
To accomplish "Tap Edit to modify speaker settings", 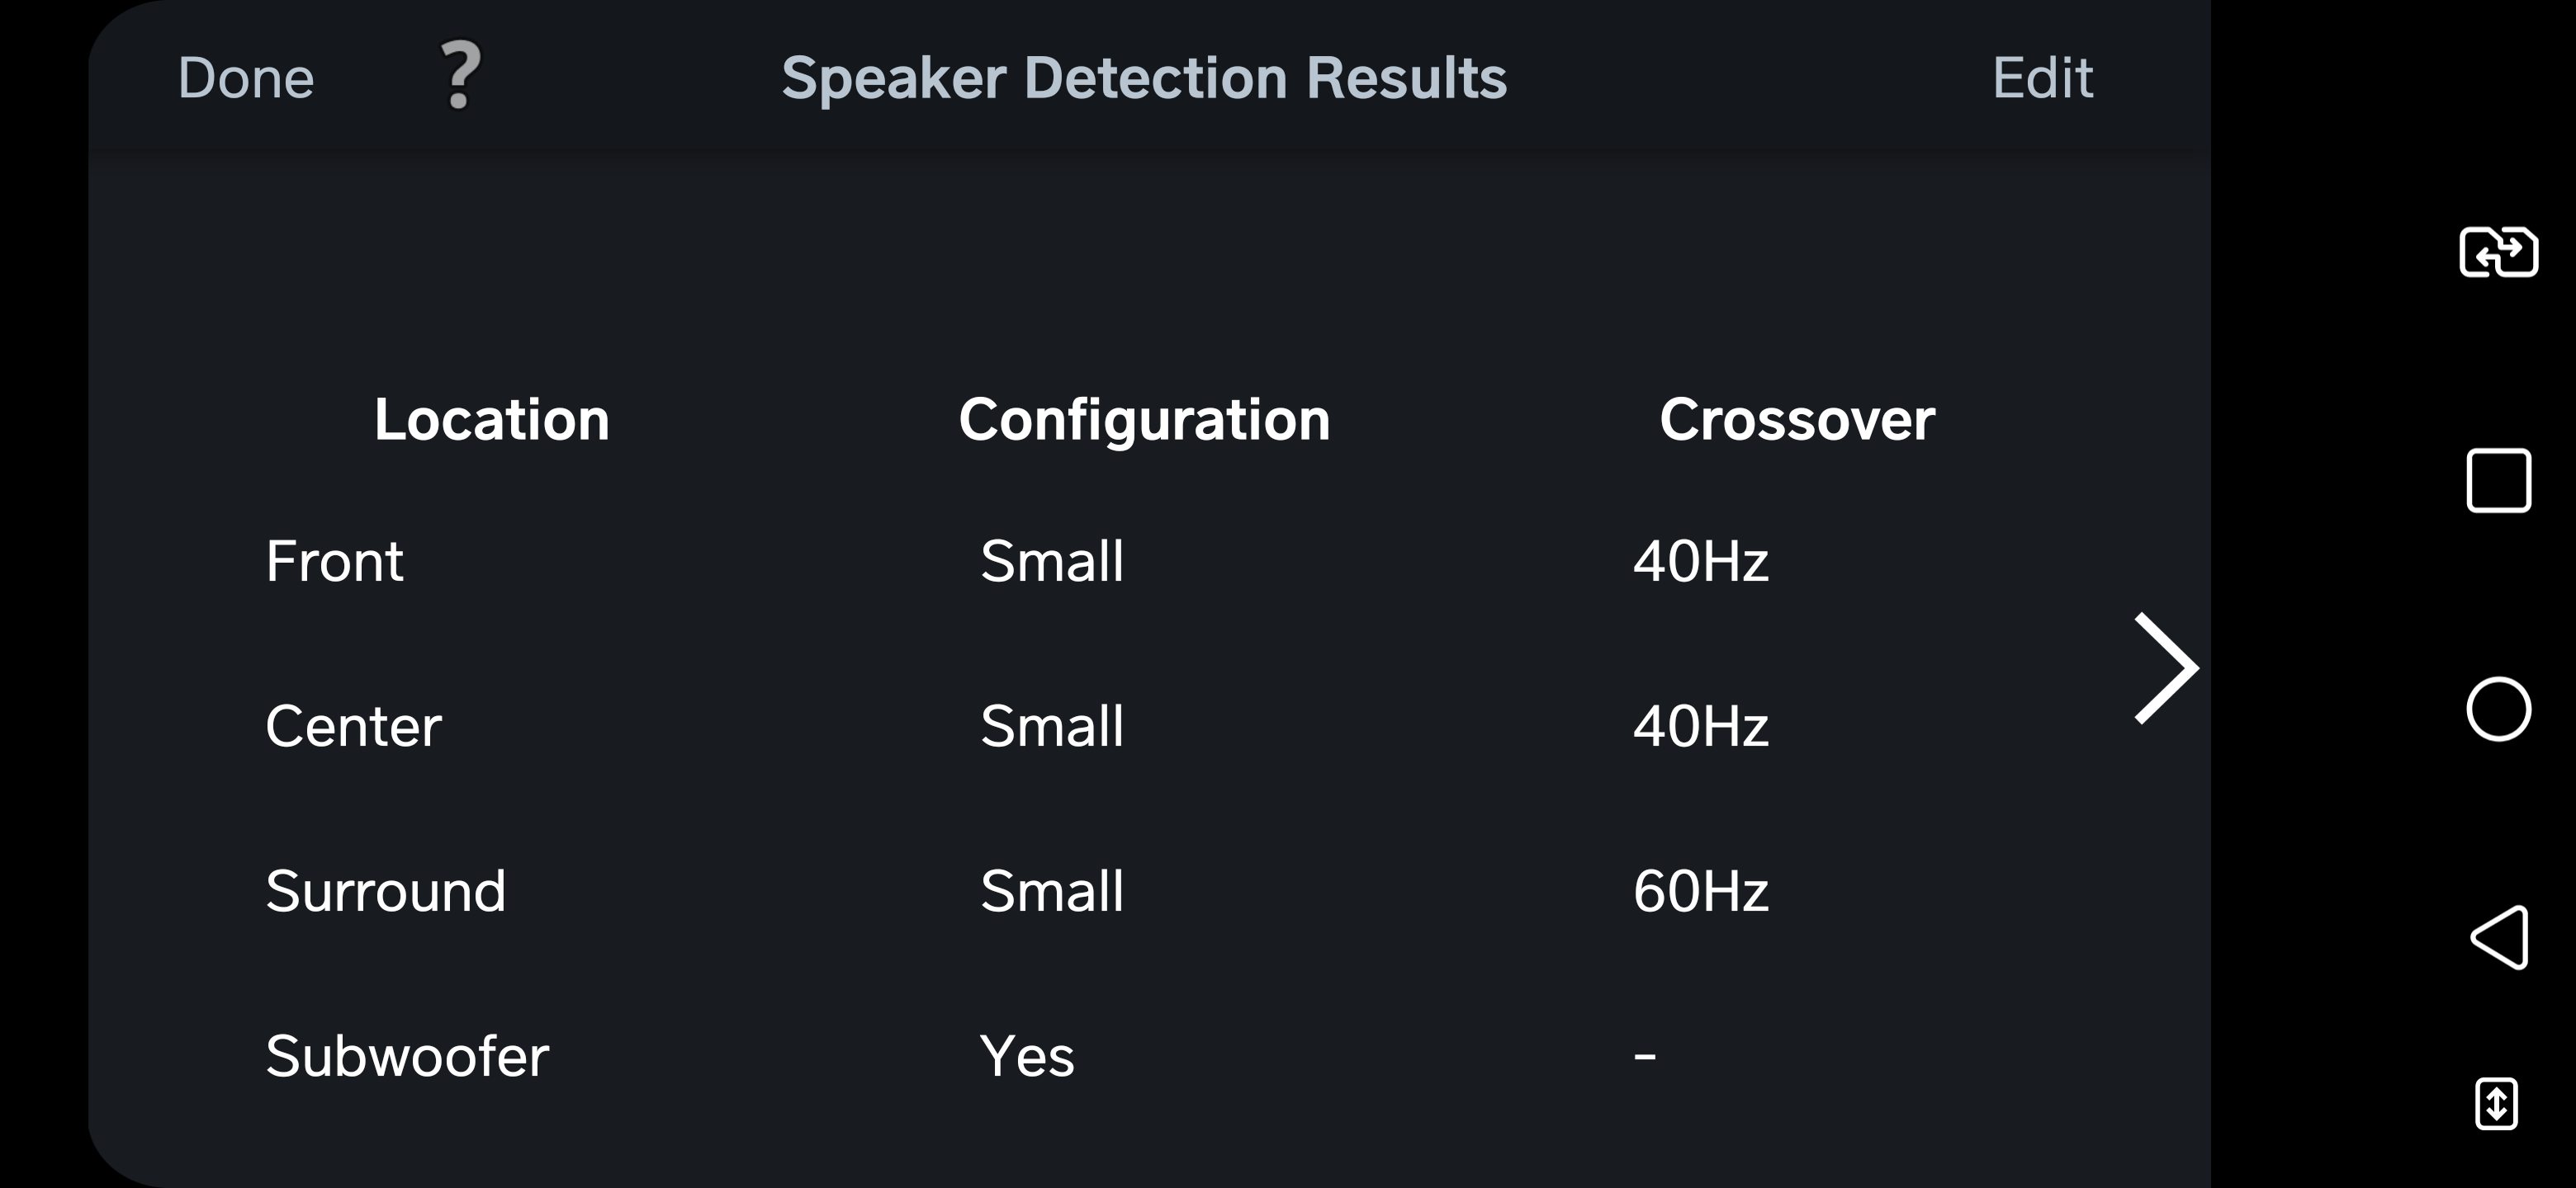I will (x=2042, y=78).
